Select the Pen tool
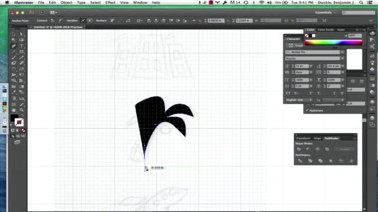Viewport: 378px width, 212px height. coord(14,46)
